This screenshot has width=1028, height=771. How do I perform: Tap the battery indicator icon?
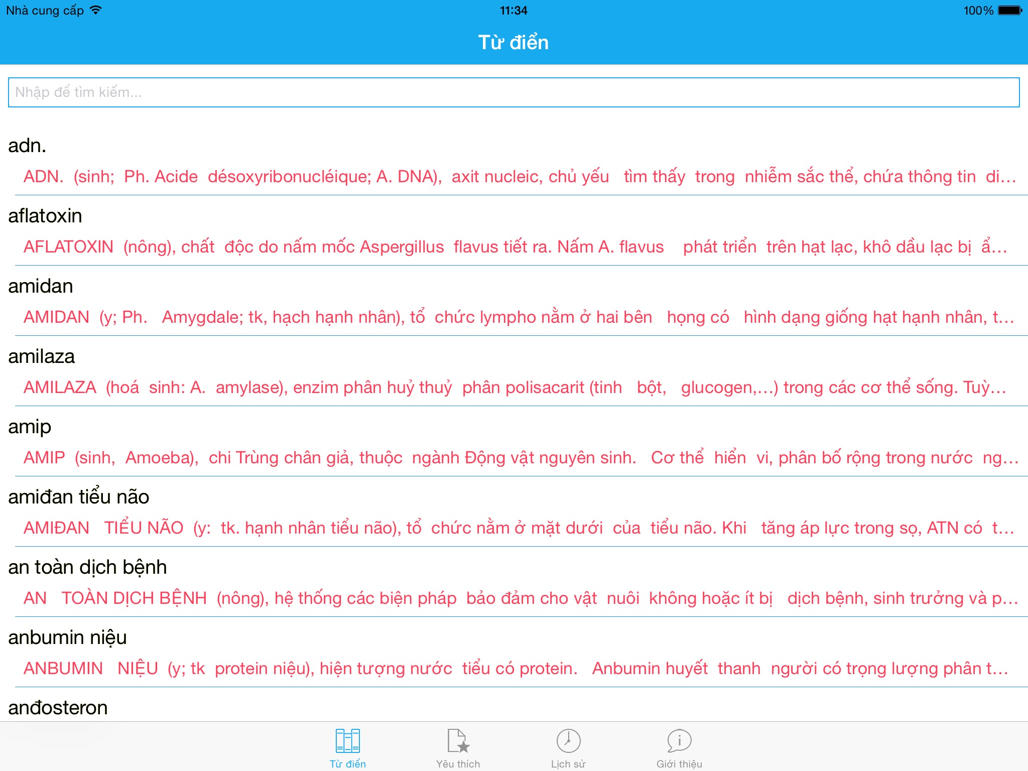pyautogui.click(x=1009, y=10)
